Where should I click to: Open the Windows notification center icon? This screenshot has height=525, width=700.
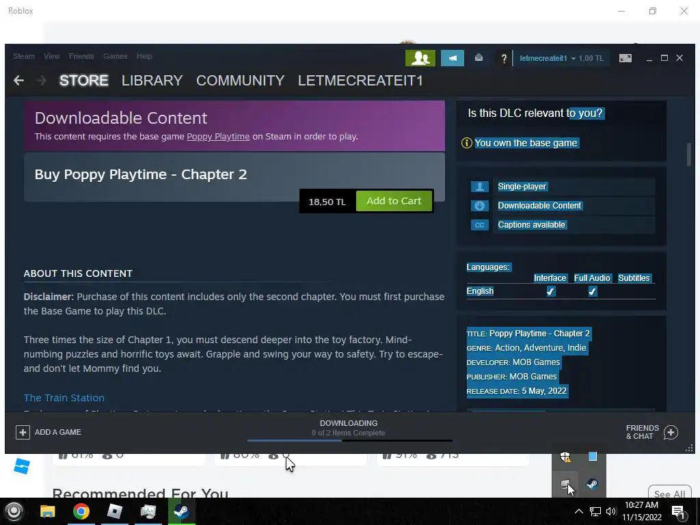click(678, 512)
